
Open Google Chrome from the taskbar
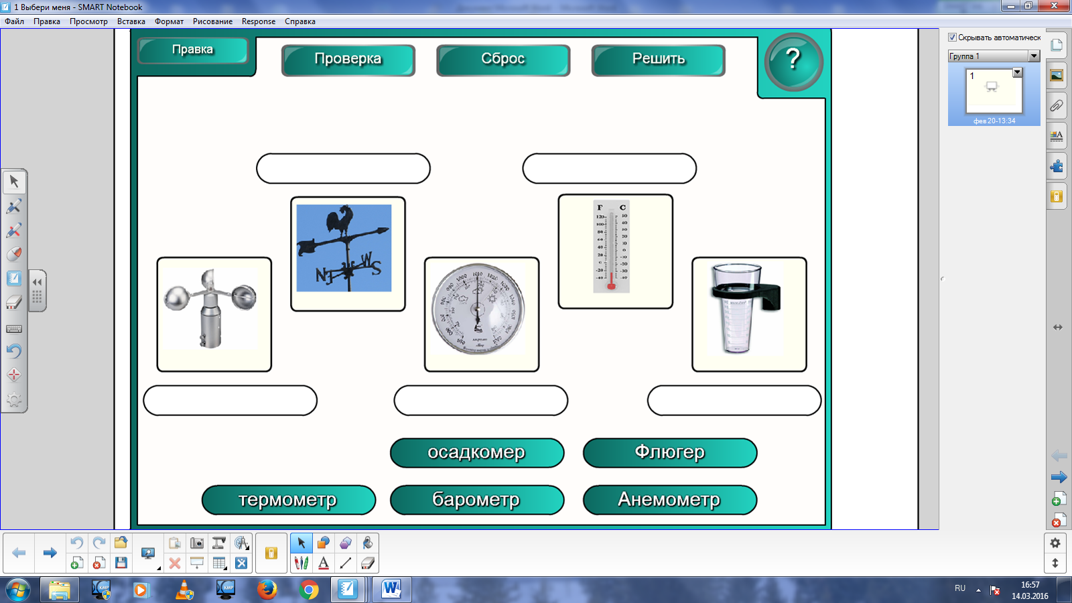pyautogui.click(x=309, y=590)
